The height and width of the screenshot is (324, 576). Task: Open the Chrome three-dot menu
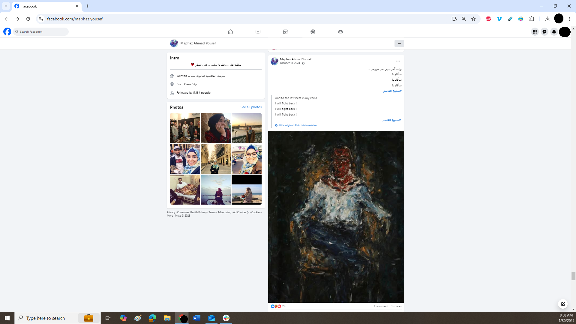pos(569,19)
